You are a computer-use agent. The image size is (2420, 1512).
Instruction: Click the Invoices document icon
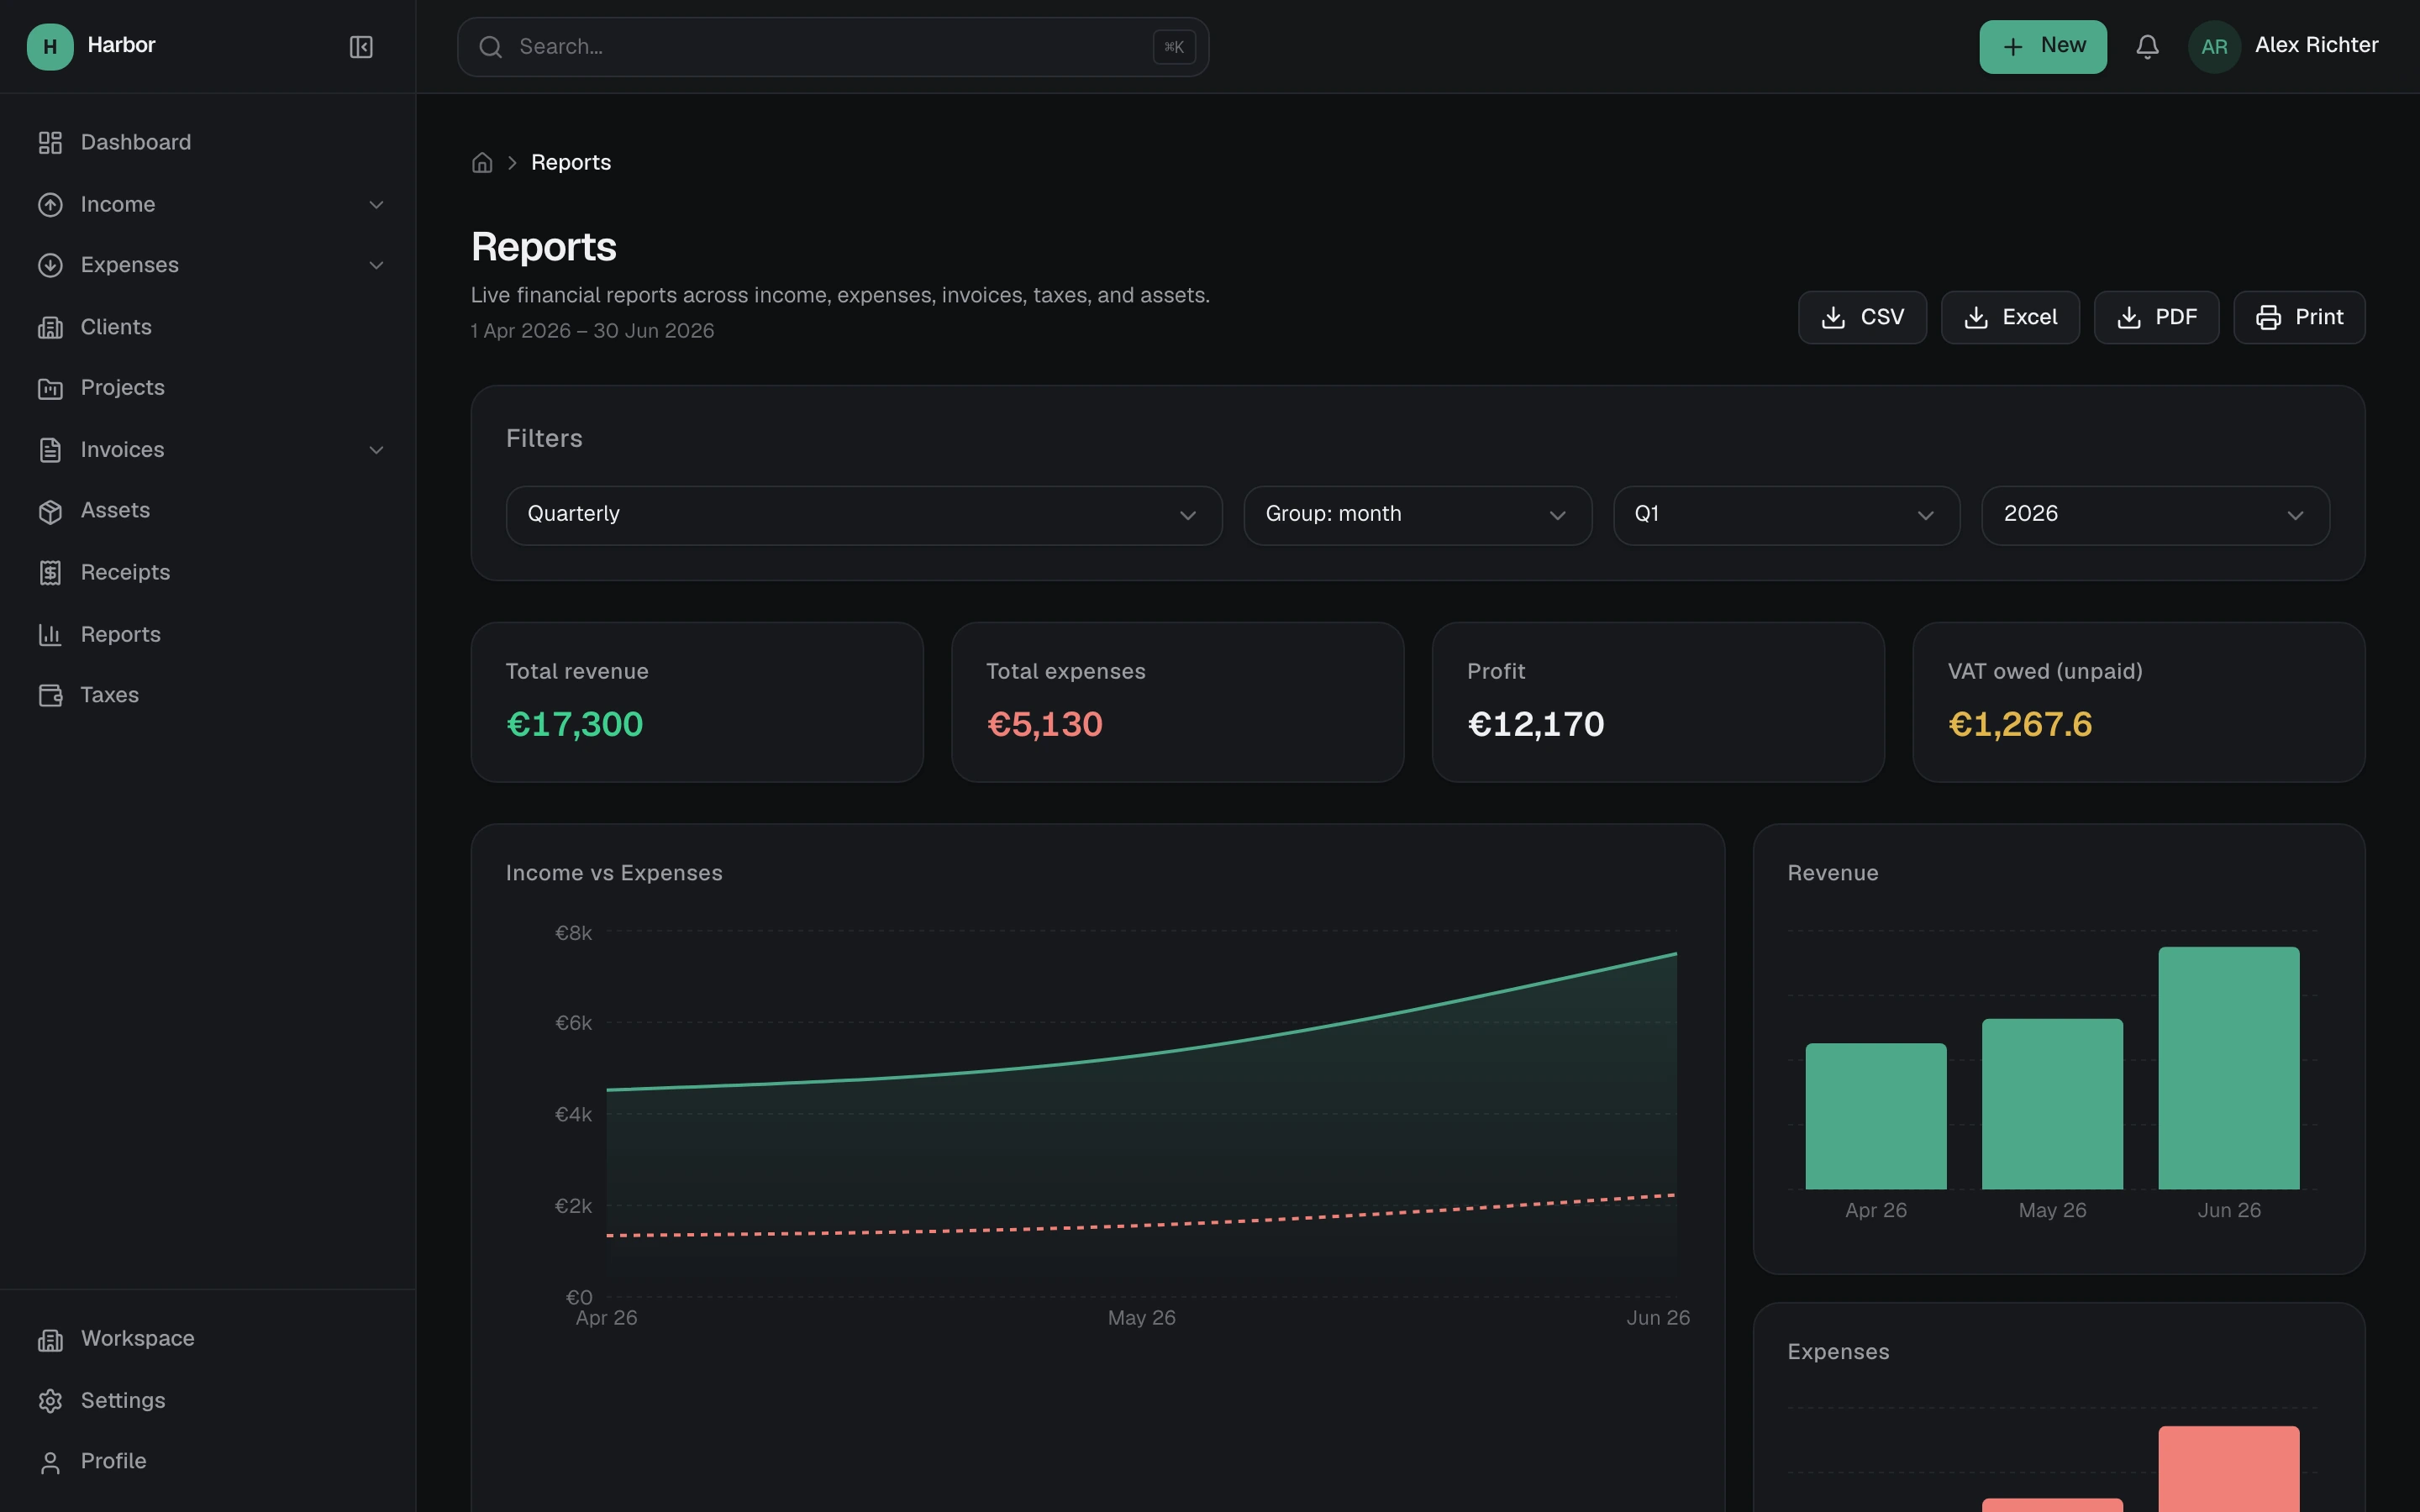(50, 450)
